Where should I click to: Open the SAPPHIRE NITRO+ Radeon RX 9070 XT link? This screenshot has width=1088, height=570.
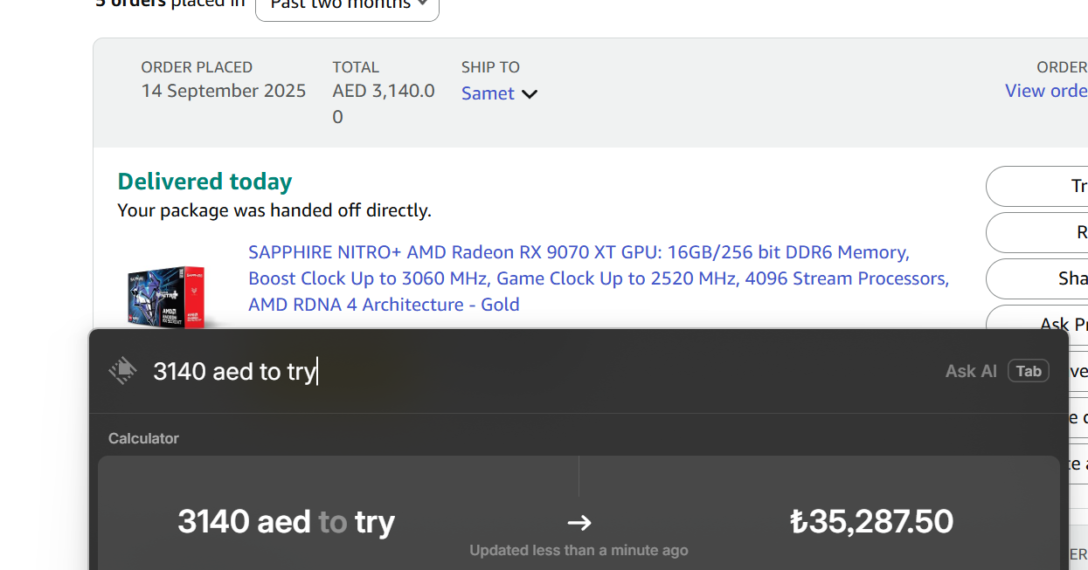[599, 278]
